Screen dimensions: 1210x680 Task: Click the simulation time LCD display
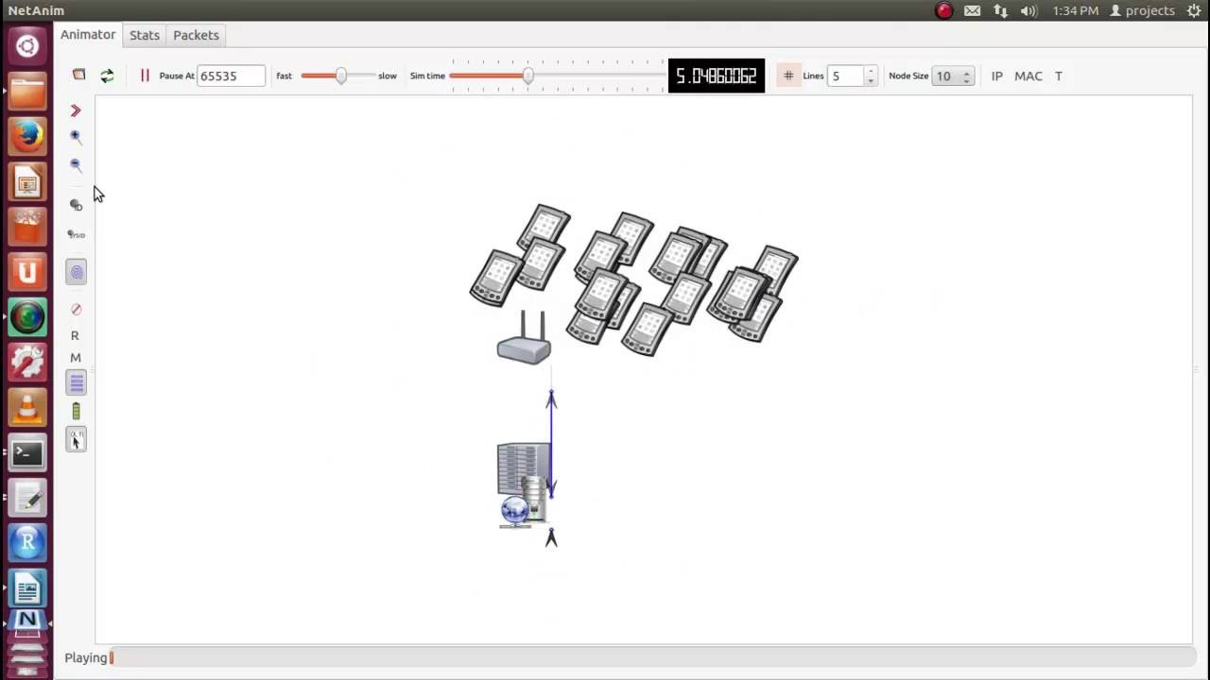coord(717,76)
